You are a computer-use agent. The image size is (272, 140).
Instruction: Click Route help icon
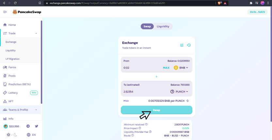[x=133, y=135]
